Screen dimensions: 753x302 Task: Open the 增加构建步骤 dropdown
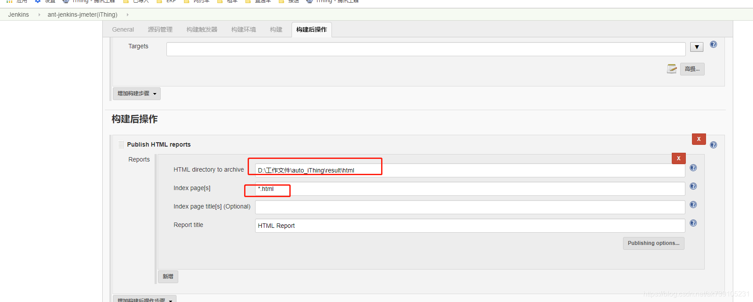137,93
